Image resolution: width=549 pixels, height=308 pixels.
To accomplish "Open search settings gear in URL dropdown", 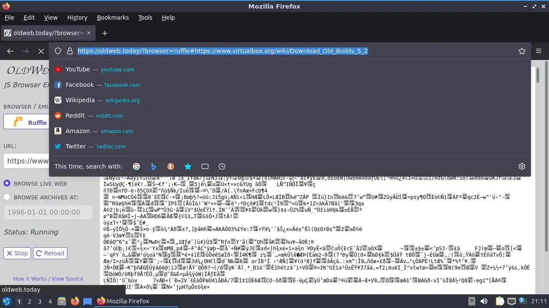I will click(522, 166).
